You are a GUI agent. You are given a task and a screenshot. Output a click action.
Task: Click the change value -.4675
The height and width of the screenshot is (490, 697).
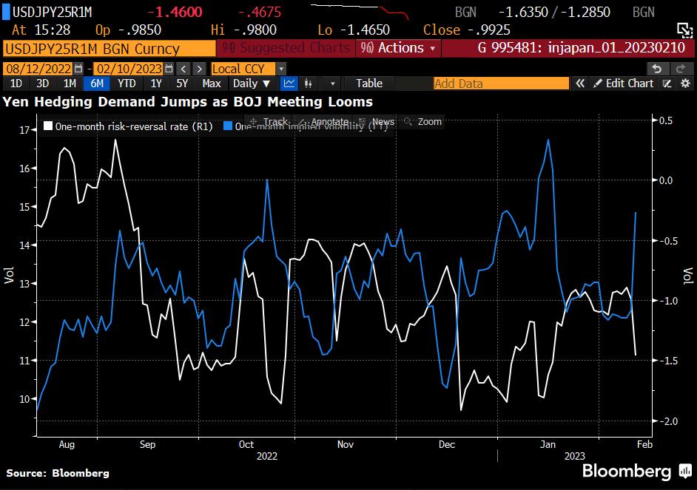[x=260, y=12]
